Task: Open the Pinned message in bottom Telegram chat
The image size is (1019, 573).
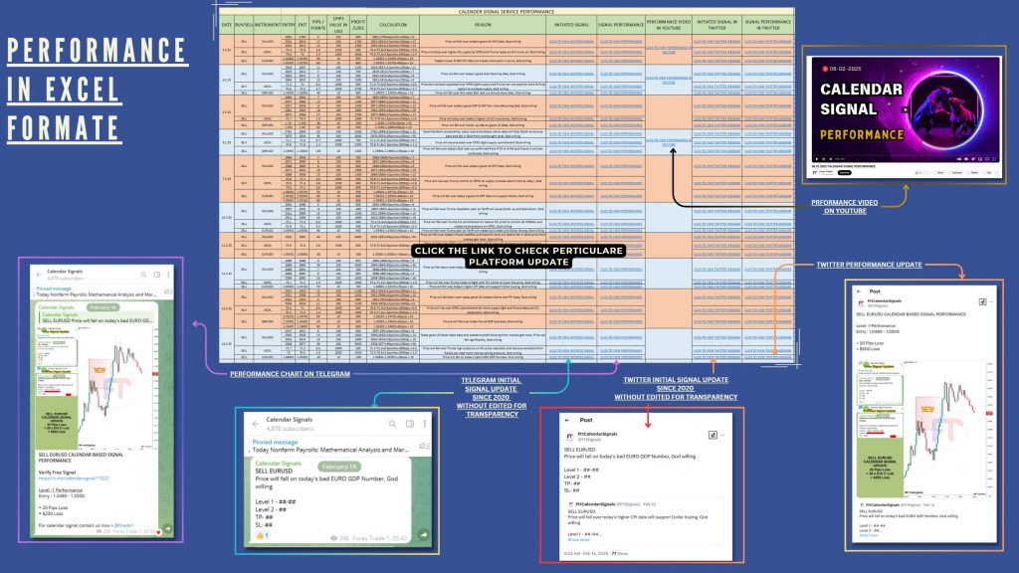Action: click(x=331, y=446)
